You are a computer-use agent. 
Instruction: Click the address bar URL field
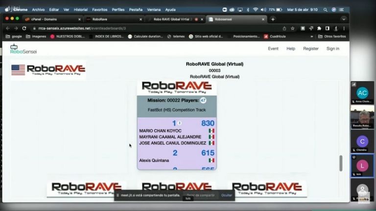147,28
